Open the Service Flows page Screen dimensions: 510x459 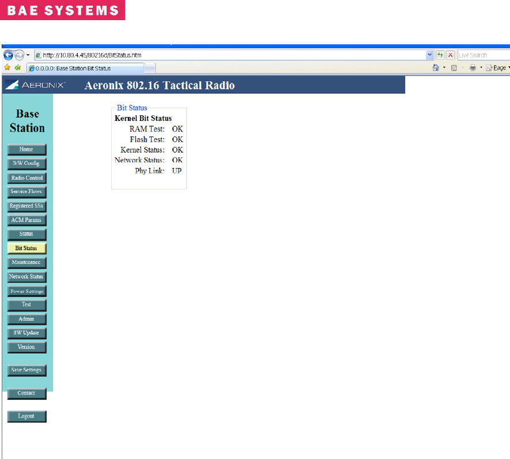click(x=27, y=192)
